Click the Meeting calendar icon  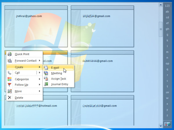pos(46,73)
